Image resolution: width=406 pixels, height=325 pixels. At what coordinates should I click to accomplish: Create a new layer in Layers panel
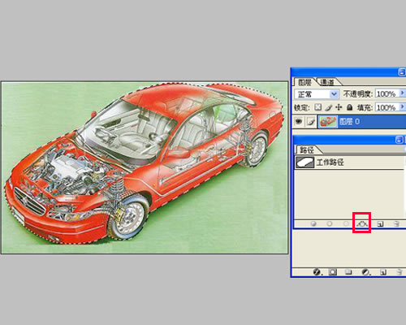pos(382,272)
